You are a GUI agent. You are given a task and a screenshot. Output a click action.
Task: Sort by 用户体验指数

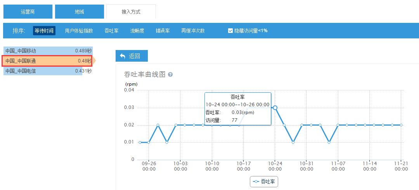(x=79, y=31)
